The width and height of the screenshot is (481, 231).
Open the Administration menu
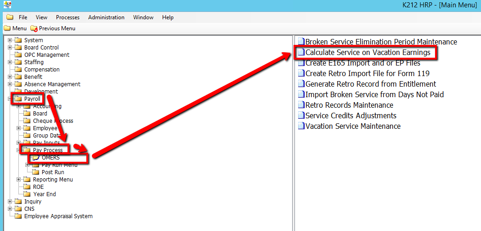coord(106,17)
